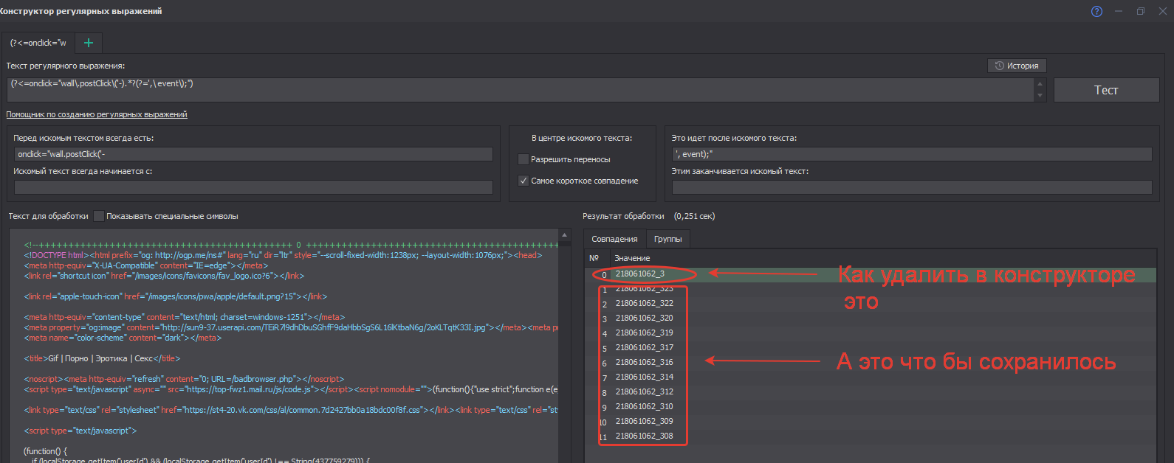Image resolution: width=1174 pixels, height=463 pixels.
Task: Click the help question mark icon
Action: [x=1096, y=11]
